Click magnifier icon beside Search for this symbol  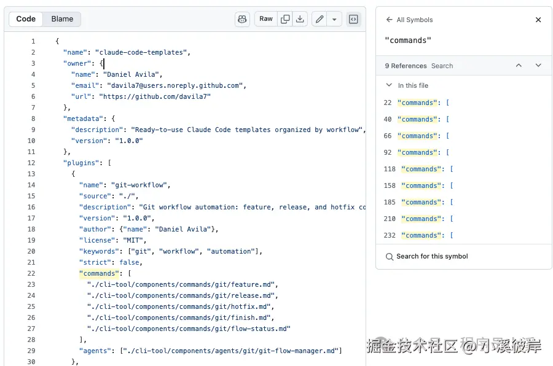[x=390, y=257]
